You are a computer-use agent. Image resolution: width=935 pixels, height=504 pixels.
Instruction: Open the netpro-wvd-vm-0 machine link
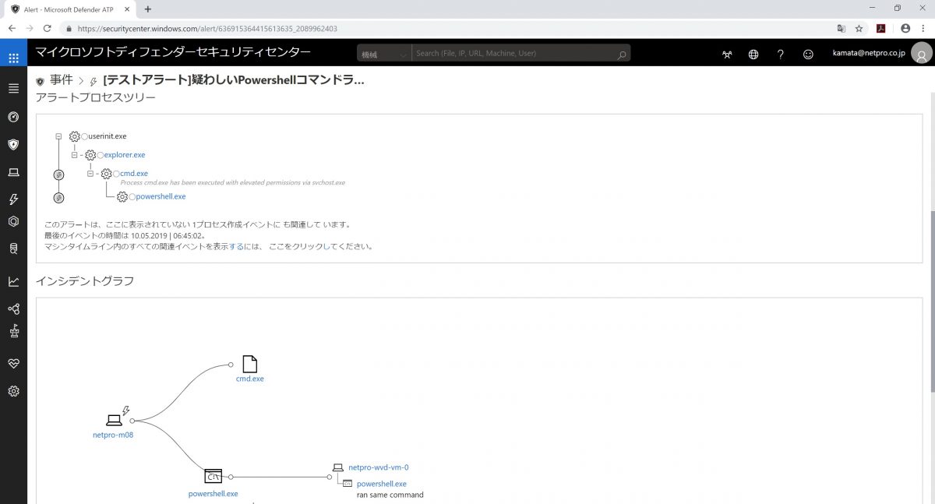click(x=378, y=467)
